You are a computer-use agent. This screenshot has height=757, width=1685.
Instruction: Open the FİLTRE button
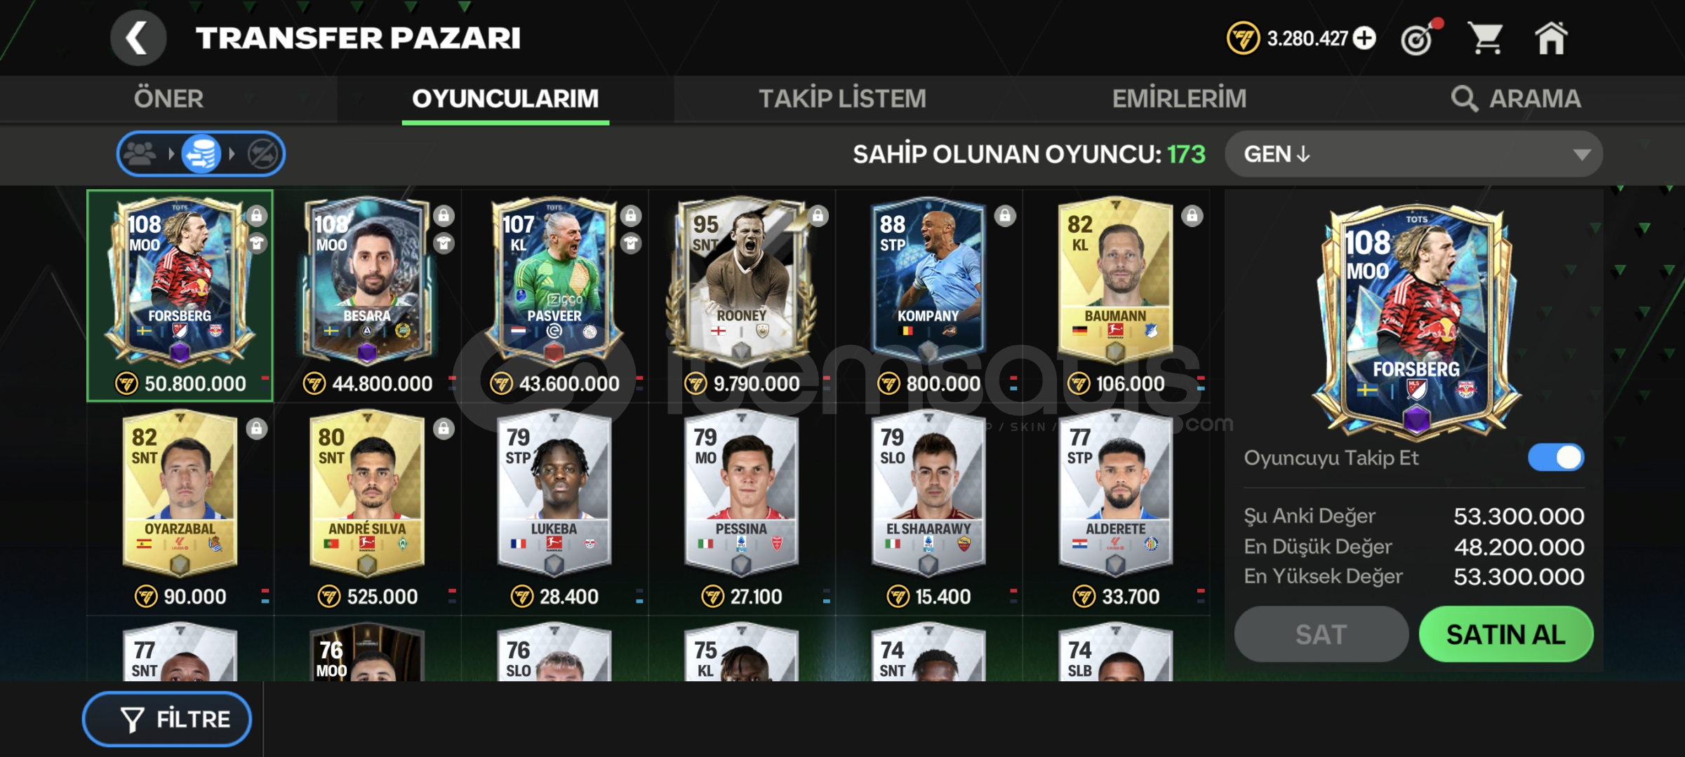(x=167, y=719)
